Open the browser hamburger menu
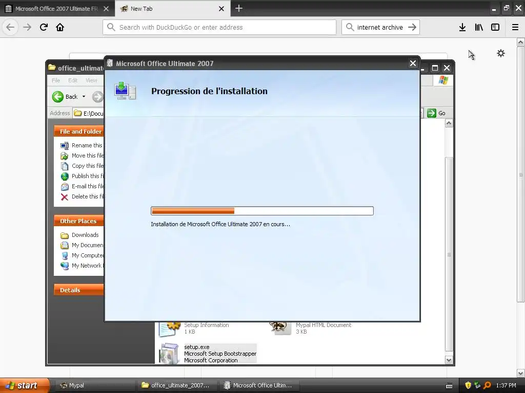 tap(515, 27)
